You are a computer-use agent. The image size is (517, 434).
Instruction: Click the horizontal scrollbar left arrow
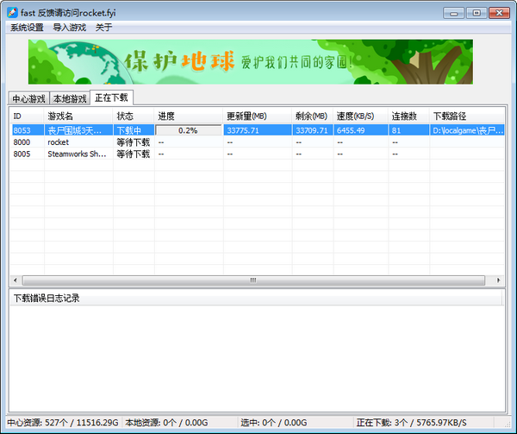click(16, 280)
